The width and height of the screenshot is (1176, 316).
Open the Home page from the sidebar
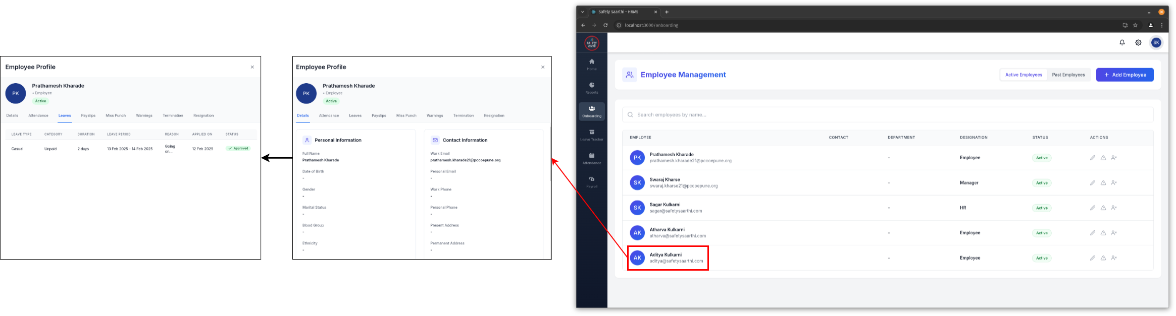pyautogui.click(x=591, y=64)
